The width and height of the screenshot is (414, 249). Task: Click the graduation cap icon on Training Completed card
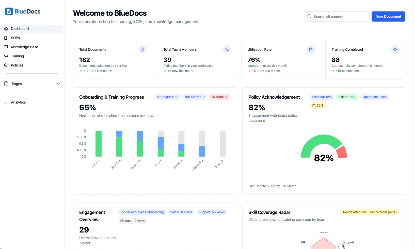tap(395, 49)
